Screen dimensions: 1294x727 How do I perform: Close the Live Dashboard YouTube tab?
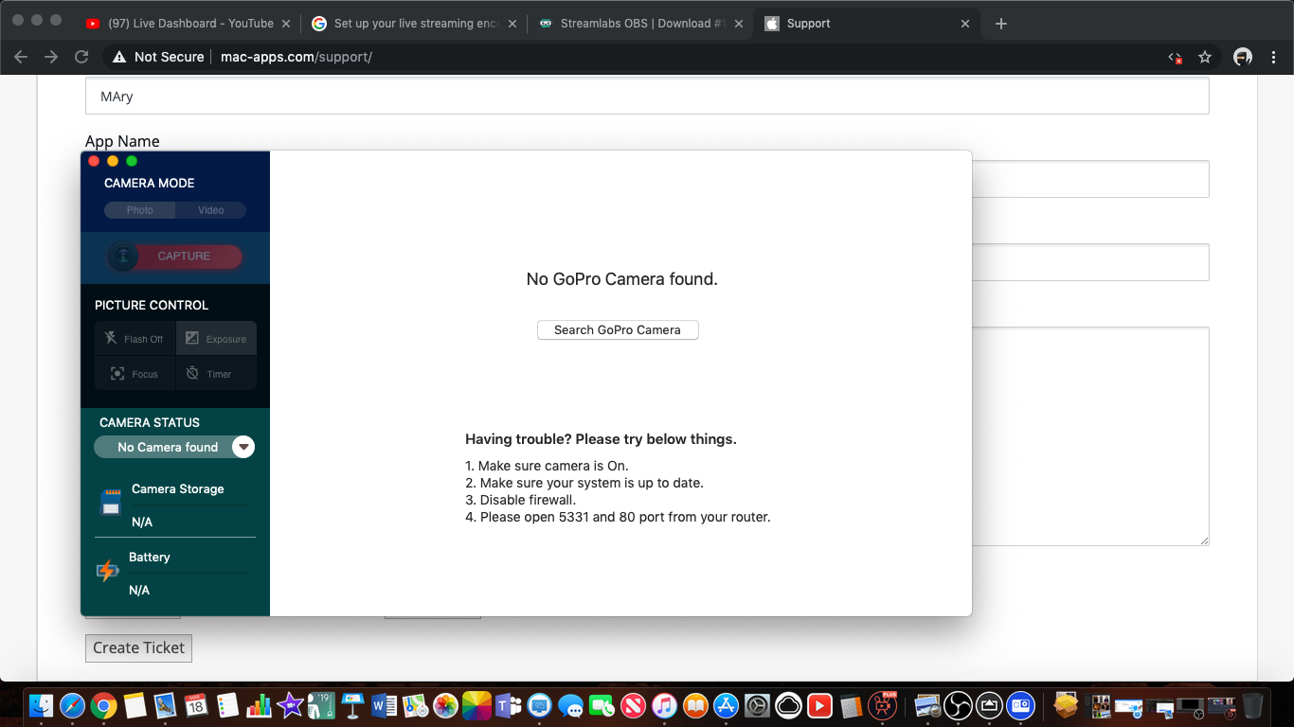tap(286, 24)
